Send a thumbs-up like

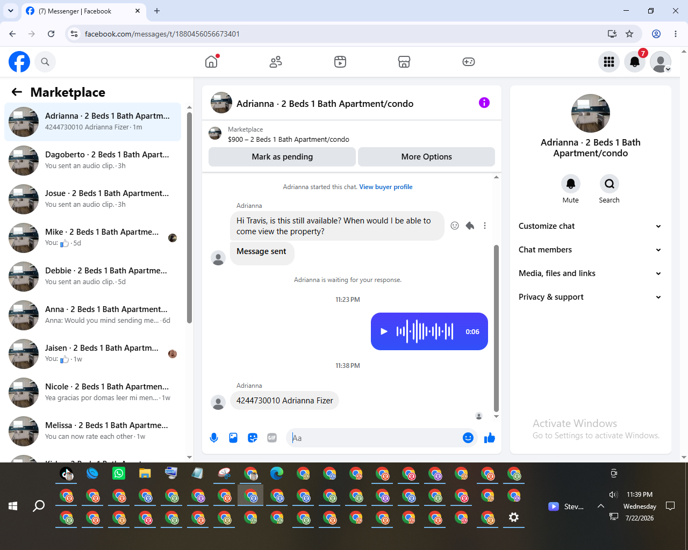coord(490,438)
